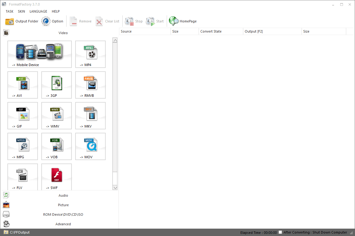355x236 pixels.
Task: Select the Mobile Device conversion option
Action: click(39, 54)
